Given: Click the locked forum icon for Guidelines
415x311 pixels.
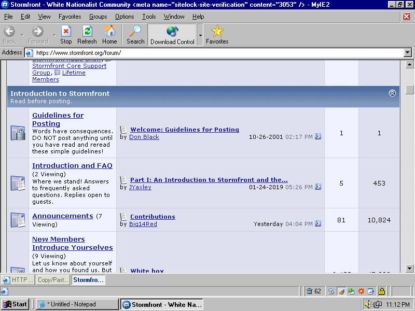Looking at the screenshot, I should coord(18,133).
